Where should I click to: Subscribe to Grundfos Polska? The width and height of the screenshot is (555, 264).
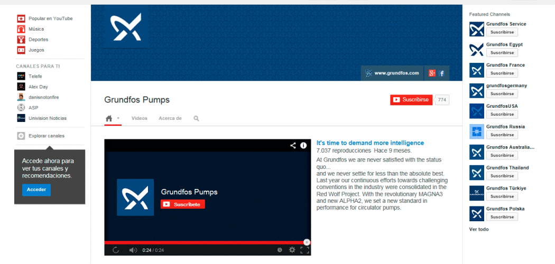click(x=502, y=217)
